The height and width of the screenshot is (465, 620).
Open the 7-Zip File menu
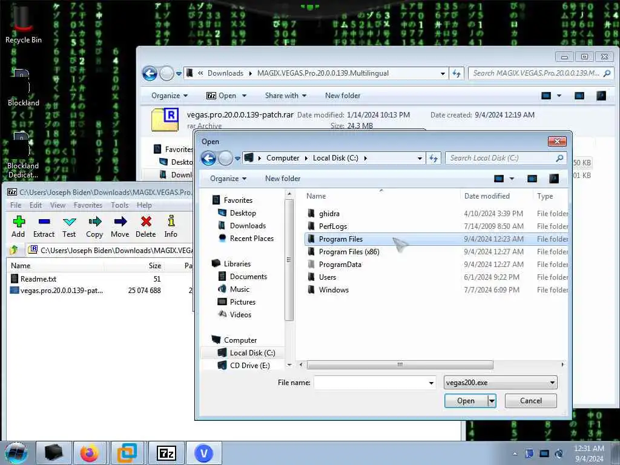click(x=16, y=205)
